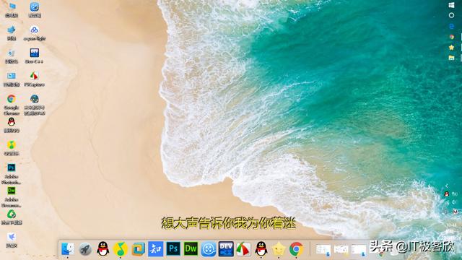Open the Zhihu 知 icon in dock
This screenshot has height=260, width=462.
click(156, 249)
